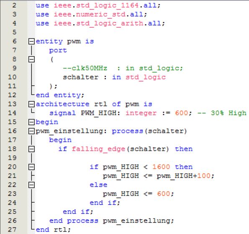Click the number 1600 in the condition
Viewport: 249px width, 234px height.
tap(161, 167)
